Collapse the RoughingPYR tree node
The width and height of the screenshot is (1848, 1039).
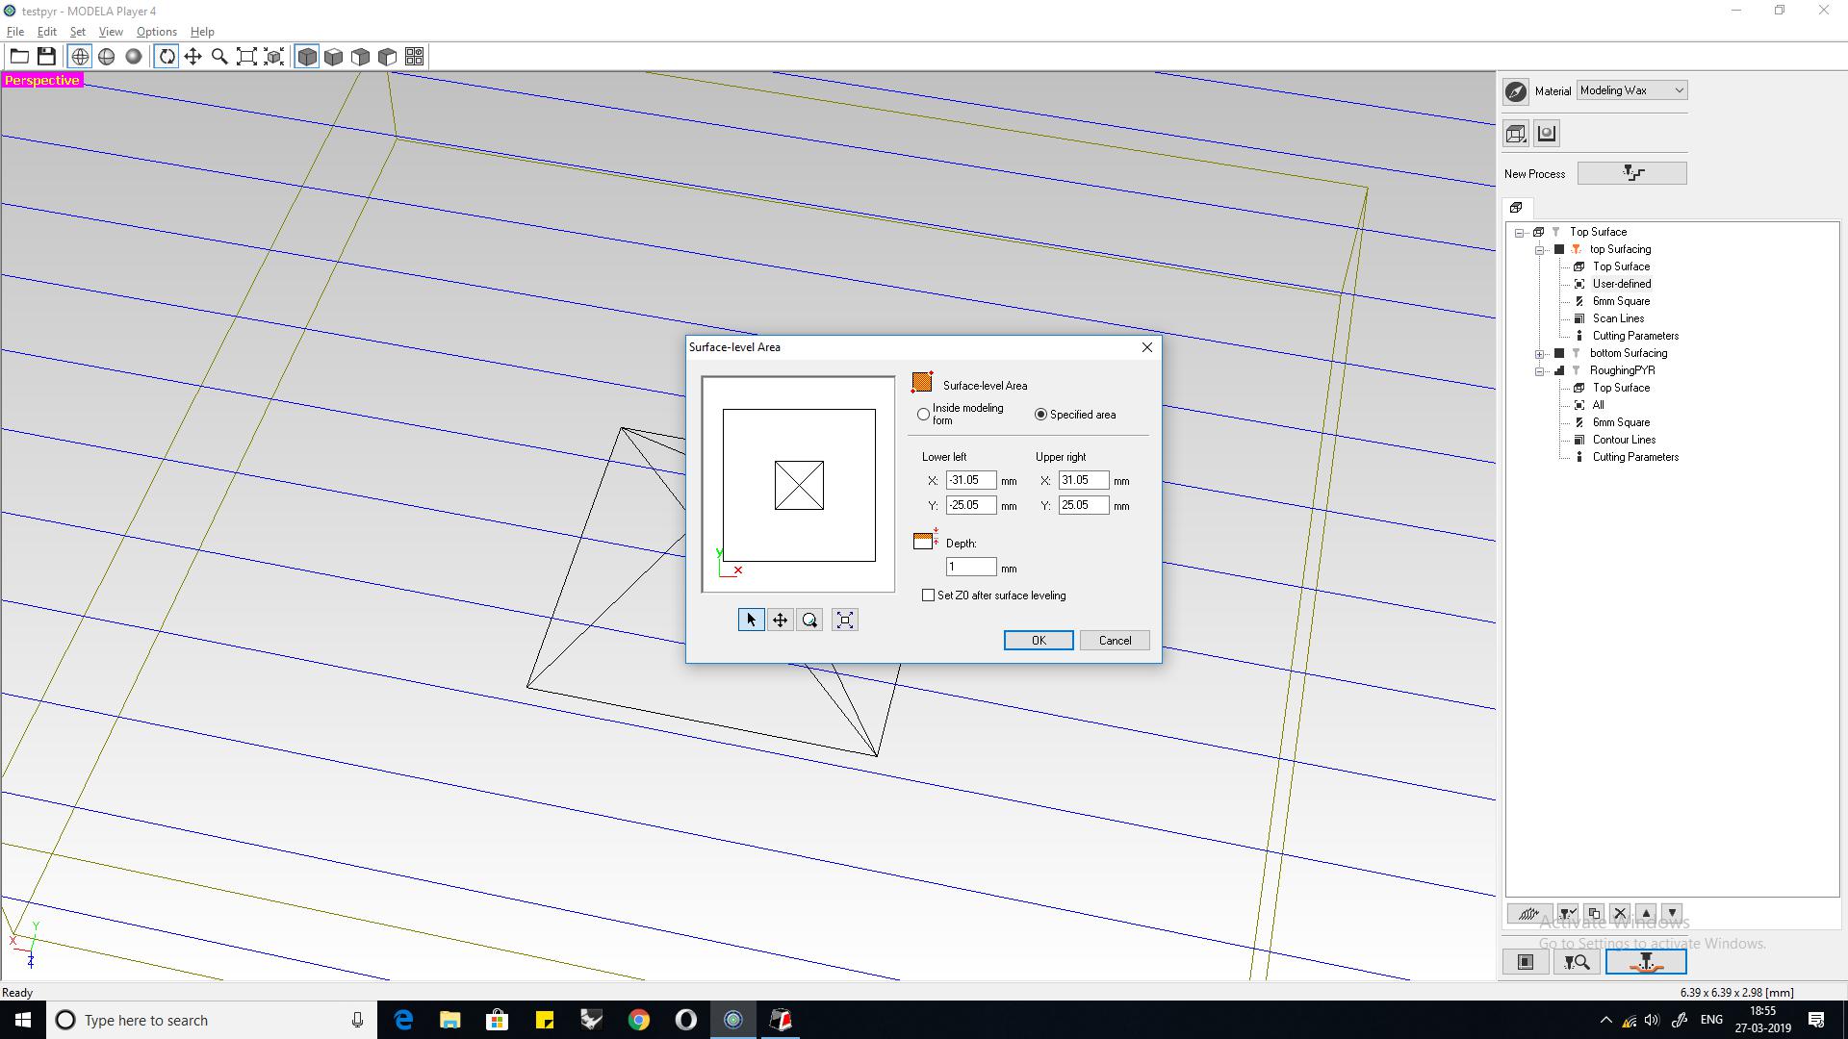coord(1540,371)
